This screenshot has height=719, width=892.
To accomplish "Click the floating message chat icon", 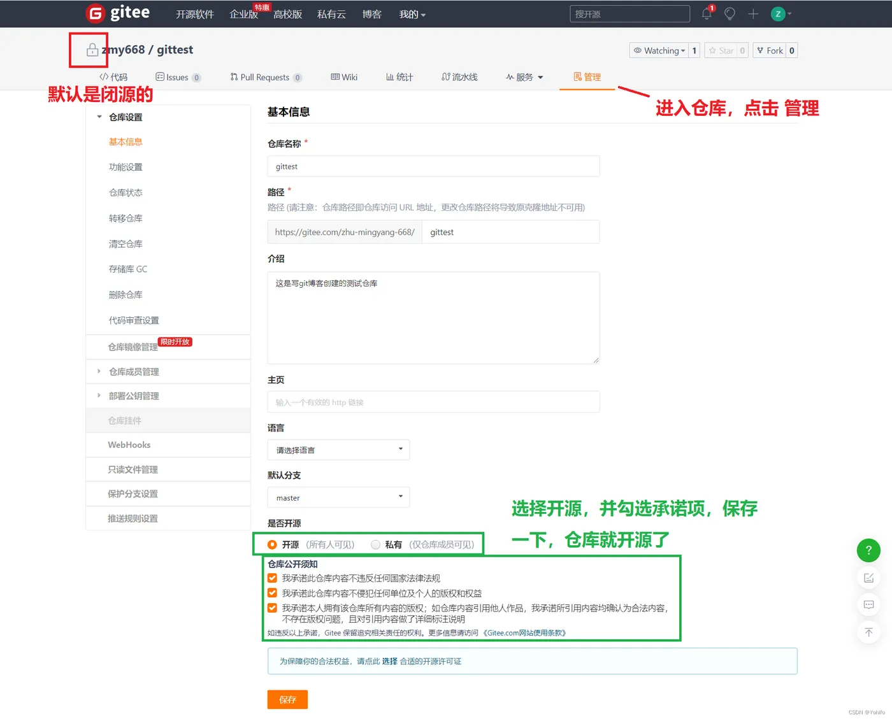I will click(868, 605).
